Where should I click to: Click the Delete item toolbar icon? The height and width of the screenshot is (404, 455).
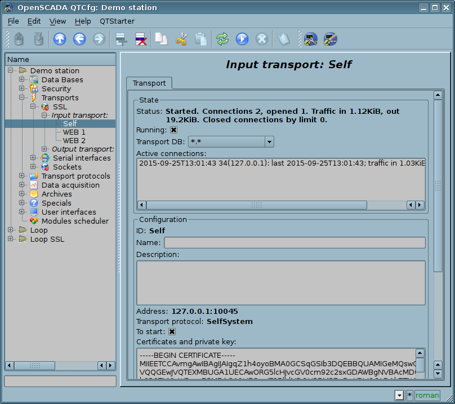pyautogui.click(x=140, y=39)
